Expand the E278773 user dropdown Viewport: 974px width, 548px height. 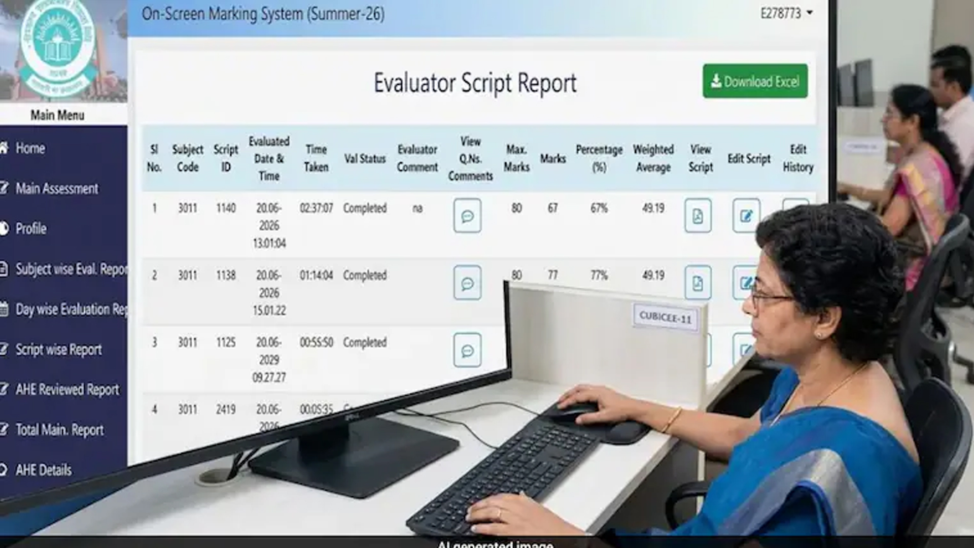point(786,13)
